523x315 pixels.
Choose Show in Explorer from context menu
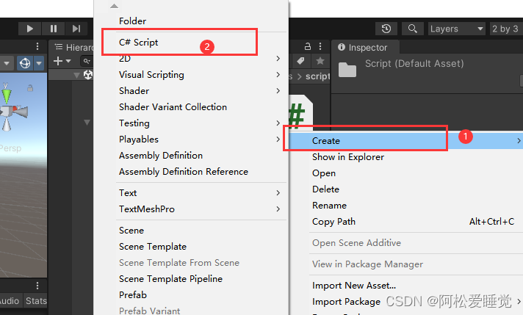(348, 157)
